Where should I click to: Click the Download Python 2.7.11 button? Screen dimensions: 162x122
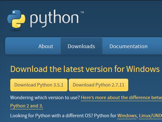tap(98, 85)
